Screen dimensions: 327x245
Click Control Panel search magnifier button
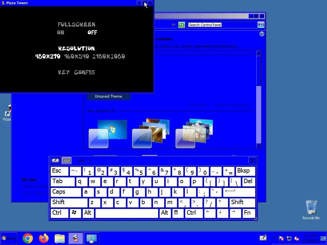pos(261,25)
